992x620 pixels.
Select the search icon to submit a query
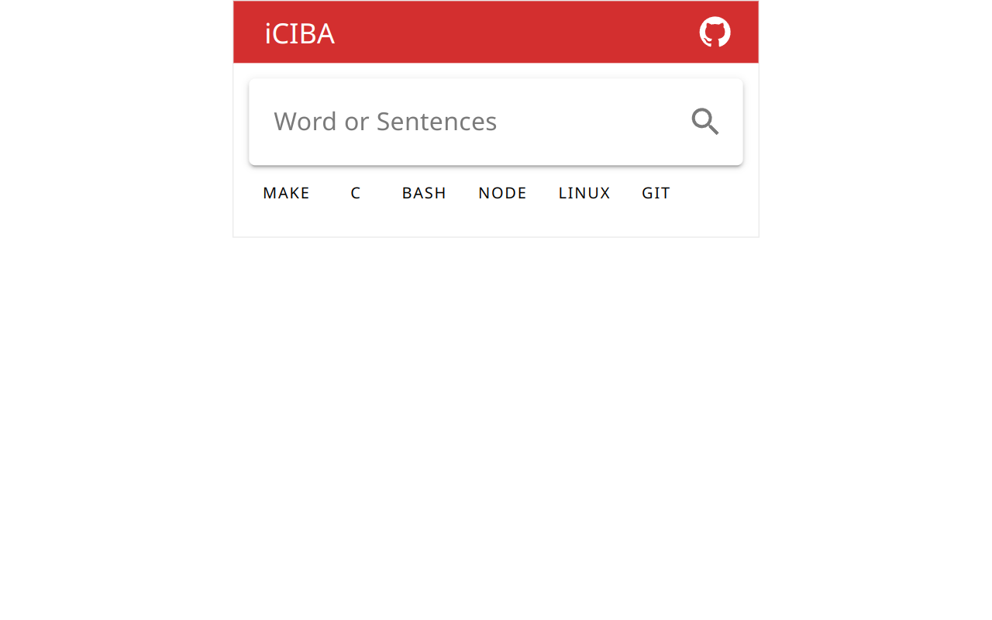[704, 122]
